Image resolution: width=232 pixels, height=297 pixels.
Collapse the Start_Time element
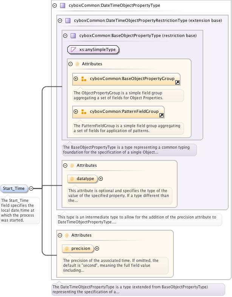[31, 188]
